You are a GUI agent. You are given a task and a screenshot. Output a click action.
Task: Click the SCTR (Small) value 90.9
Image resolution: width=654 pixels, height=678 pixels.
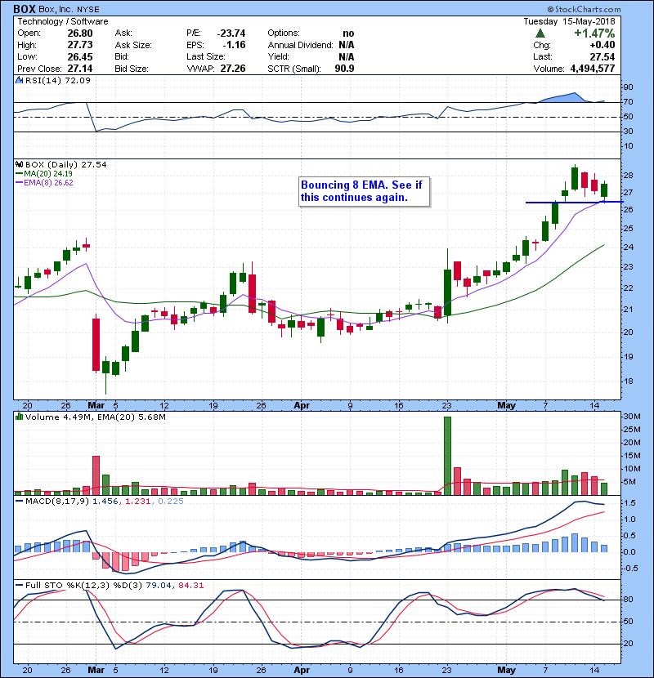click(344, 69)
